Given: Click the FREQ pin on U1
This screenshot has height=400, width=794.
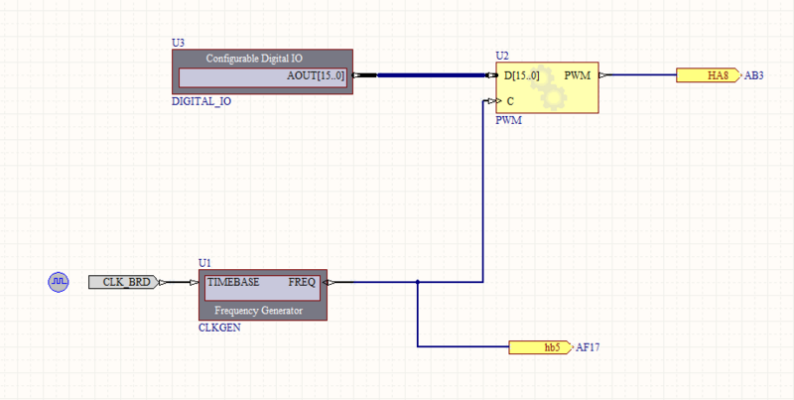Looking at the screenshot, I should tap(302, 282).
